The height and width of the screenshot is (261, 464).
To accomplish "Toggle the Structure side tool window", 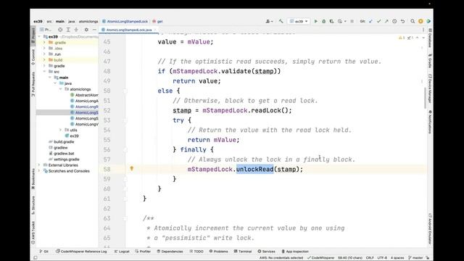I will [x=33, y=204].
